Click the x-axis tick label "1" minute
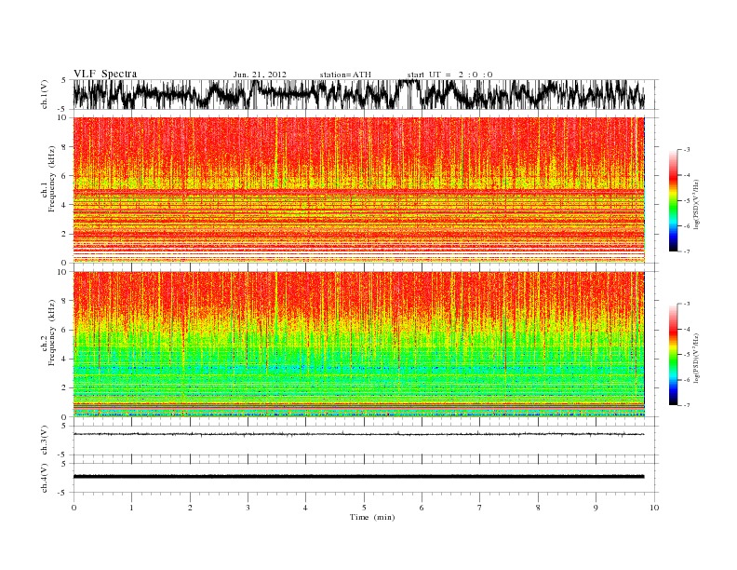This screenshot has height=570, width=737. pos(131,508)
